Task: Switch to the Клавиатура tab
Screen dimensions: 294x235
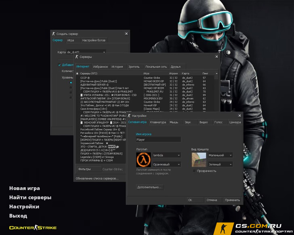Action: 158,122
